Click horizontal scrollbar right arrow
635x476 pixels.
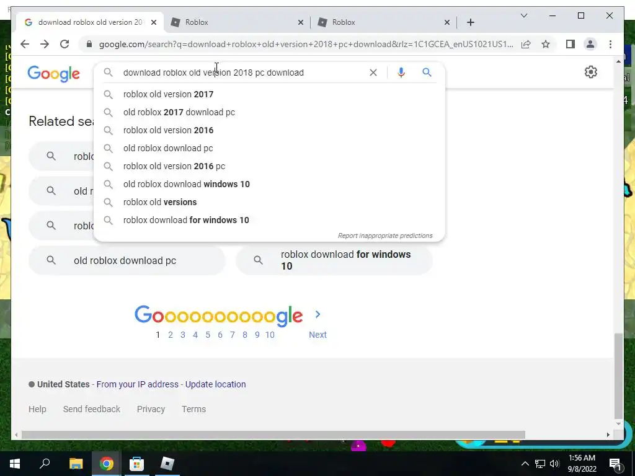(x=608, y=434)
